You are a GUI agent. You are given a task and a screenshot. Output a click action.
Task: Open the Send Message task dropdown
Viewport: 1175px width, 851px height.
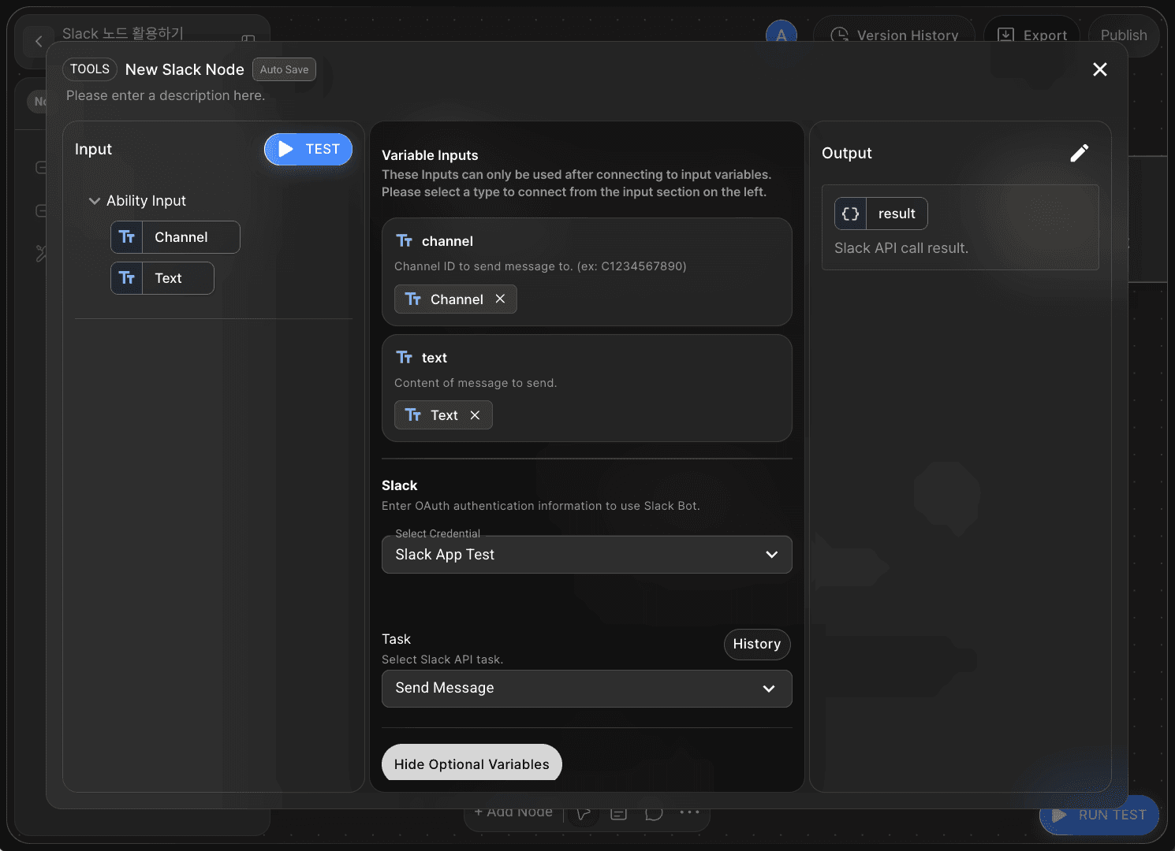pos(587,689)
